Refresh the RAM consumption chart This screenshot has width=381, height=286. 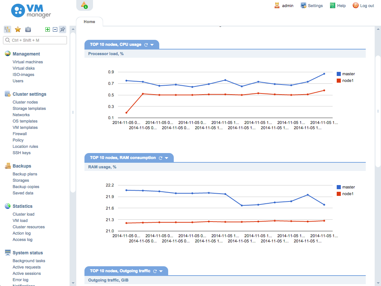click(x=161, y=158)
